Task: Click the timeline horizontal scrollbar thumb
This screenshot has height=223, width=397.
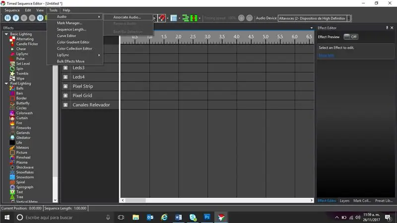Action: click(x=135, y=200)
